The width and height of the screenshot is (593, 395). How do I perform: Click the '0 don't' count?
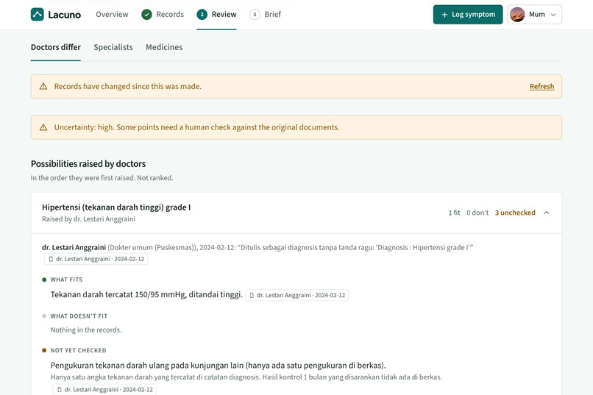(x=477, y=213)
